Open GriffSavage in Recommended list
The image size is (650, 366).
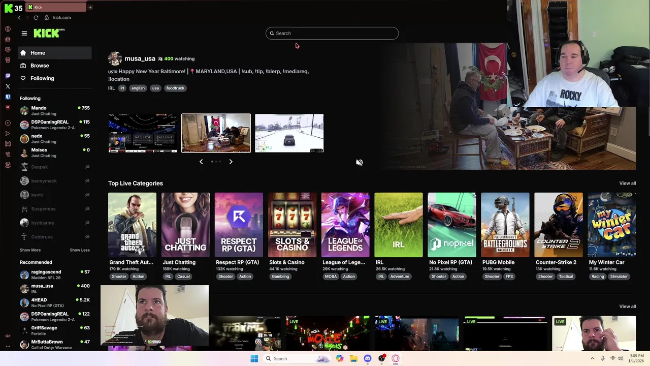(55, 330)
